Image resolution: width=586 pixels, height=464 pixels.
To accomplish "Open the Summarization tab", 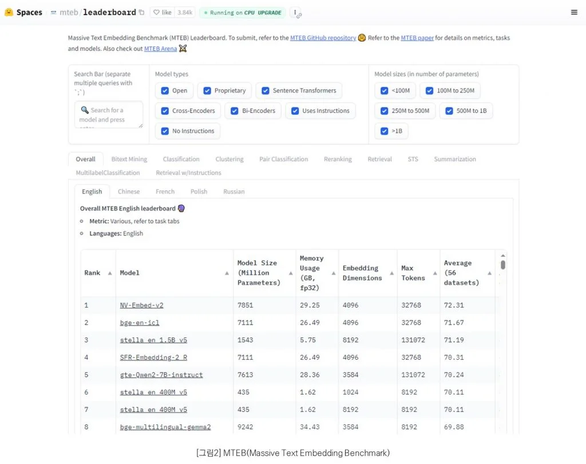I will 455,159.
